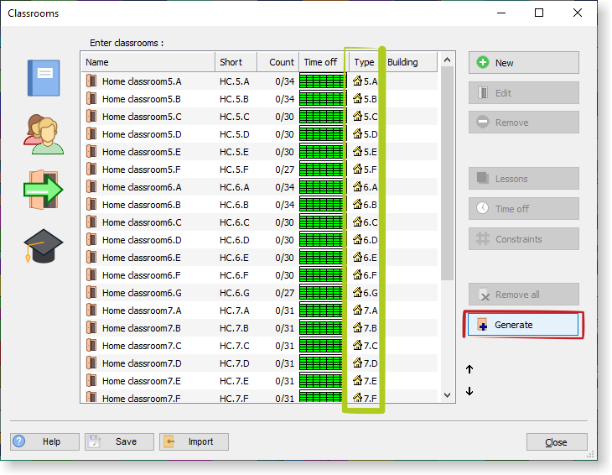Image resolution: width=612 pixels, height=475 pixels.
Task: Click the house icon for type 5.C
Action: (x=357, y=116)
